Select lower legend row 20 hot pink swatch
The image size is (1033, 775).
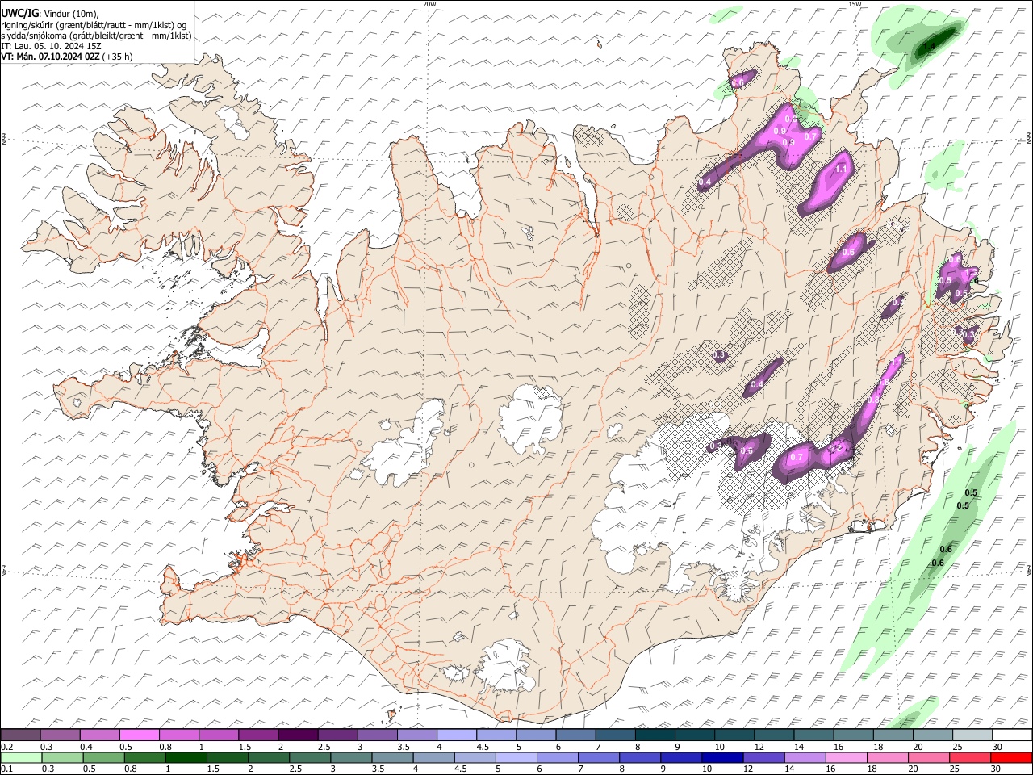[929, 757]
